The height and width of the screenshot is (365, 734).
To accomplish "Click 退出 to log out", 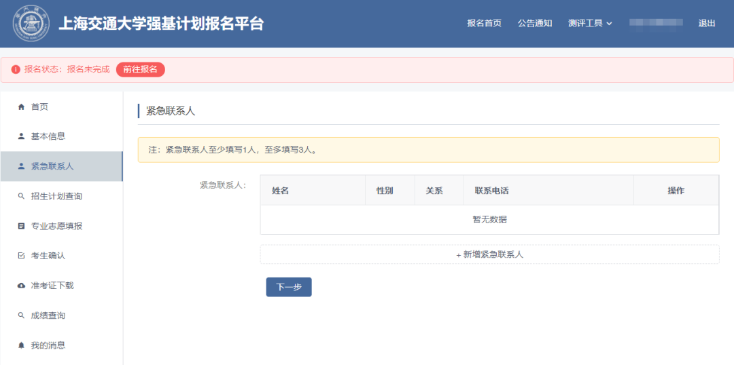I will tap(707, 23).
